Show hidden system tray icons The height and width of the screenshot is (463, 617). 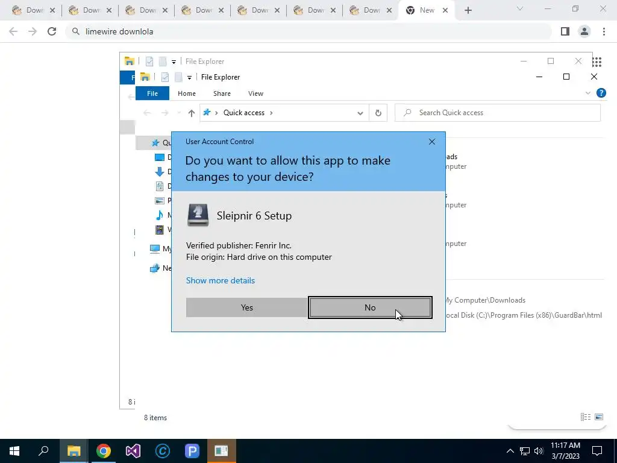click(510, 451)
